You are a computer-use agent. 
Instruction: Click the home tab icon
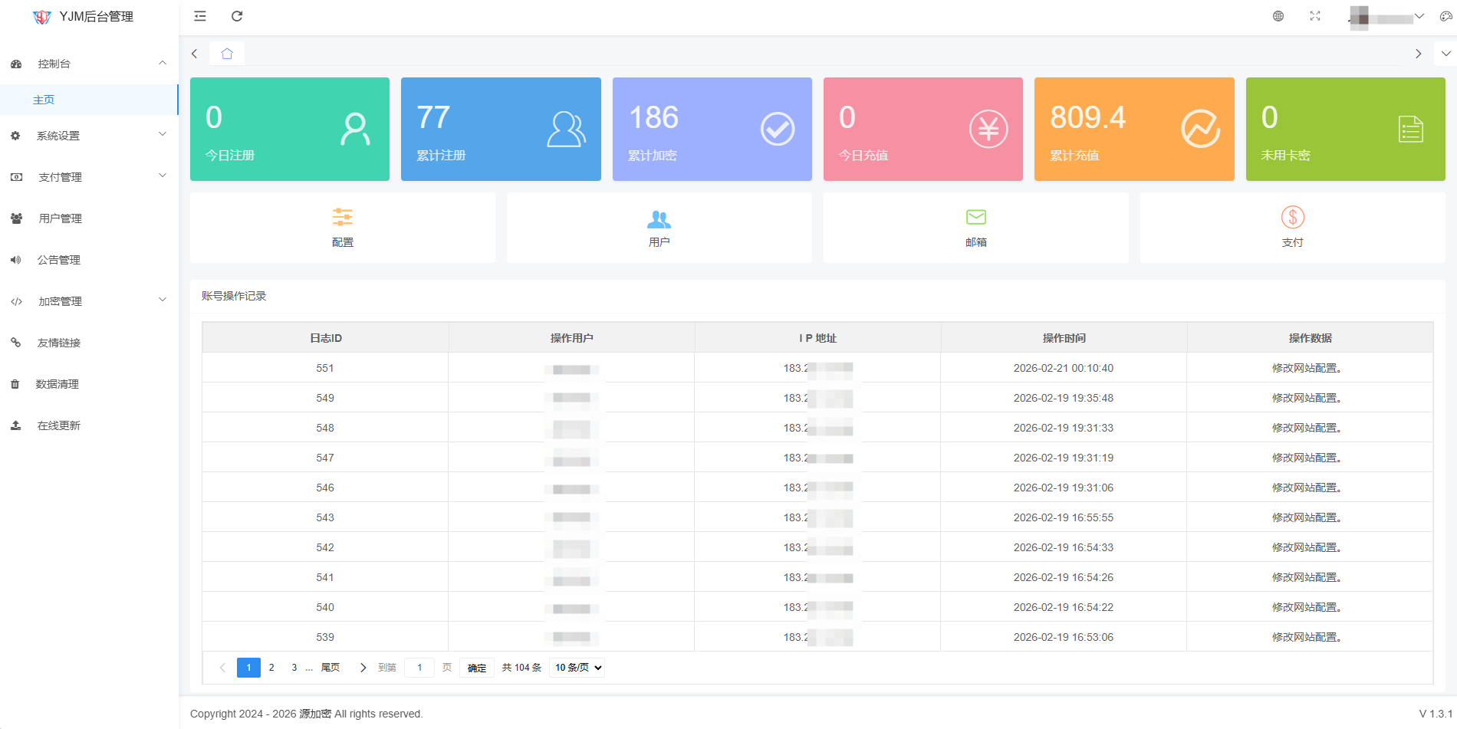pyautogui.click(x=227, y=54)
